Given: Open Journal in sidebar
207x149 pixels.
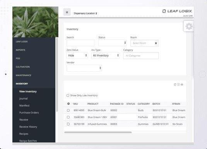Looking at the screenshot, I should 23,98.
